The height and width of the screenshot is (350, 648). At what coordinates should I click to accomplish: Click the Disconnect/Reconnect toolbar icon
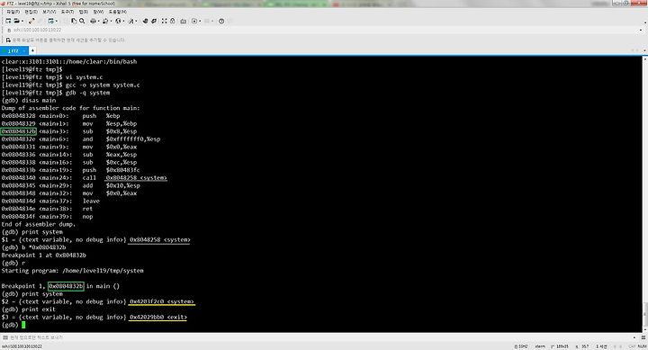coord(31,21)
